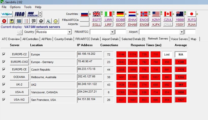The image size is (208, 120).
Task: Click the yellow IP icon
Action: 12,21
